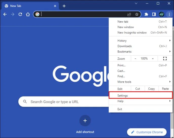This screenshot has height=138, width=174.
Task: Expand the Bookmarks submenu
Action: pyautogui.click(x=141, y=52)
